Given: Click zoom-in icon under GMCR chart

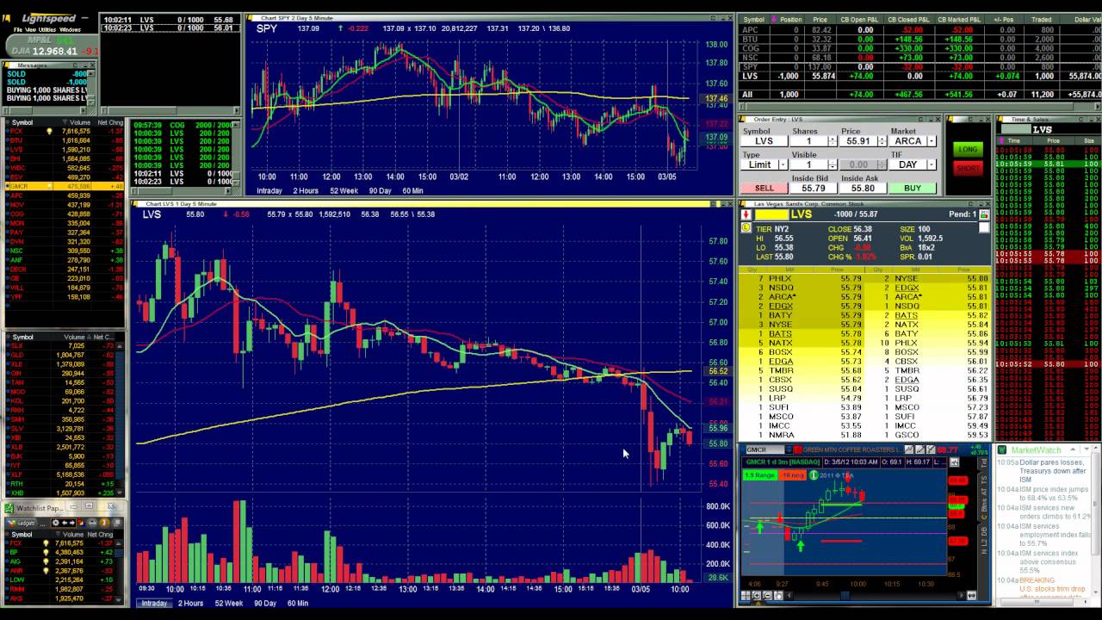Looking at the screenshot, I should click(757, 595).
